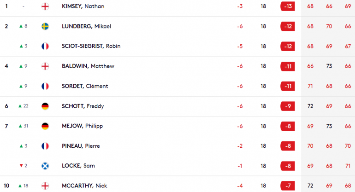
Task: Click the red -13 total score badge
Action: click(x=288, y=6)
